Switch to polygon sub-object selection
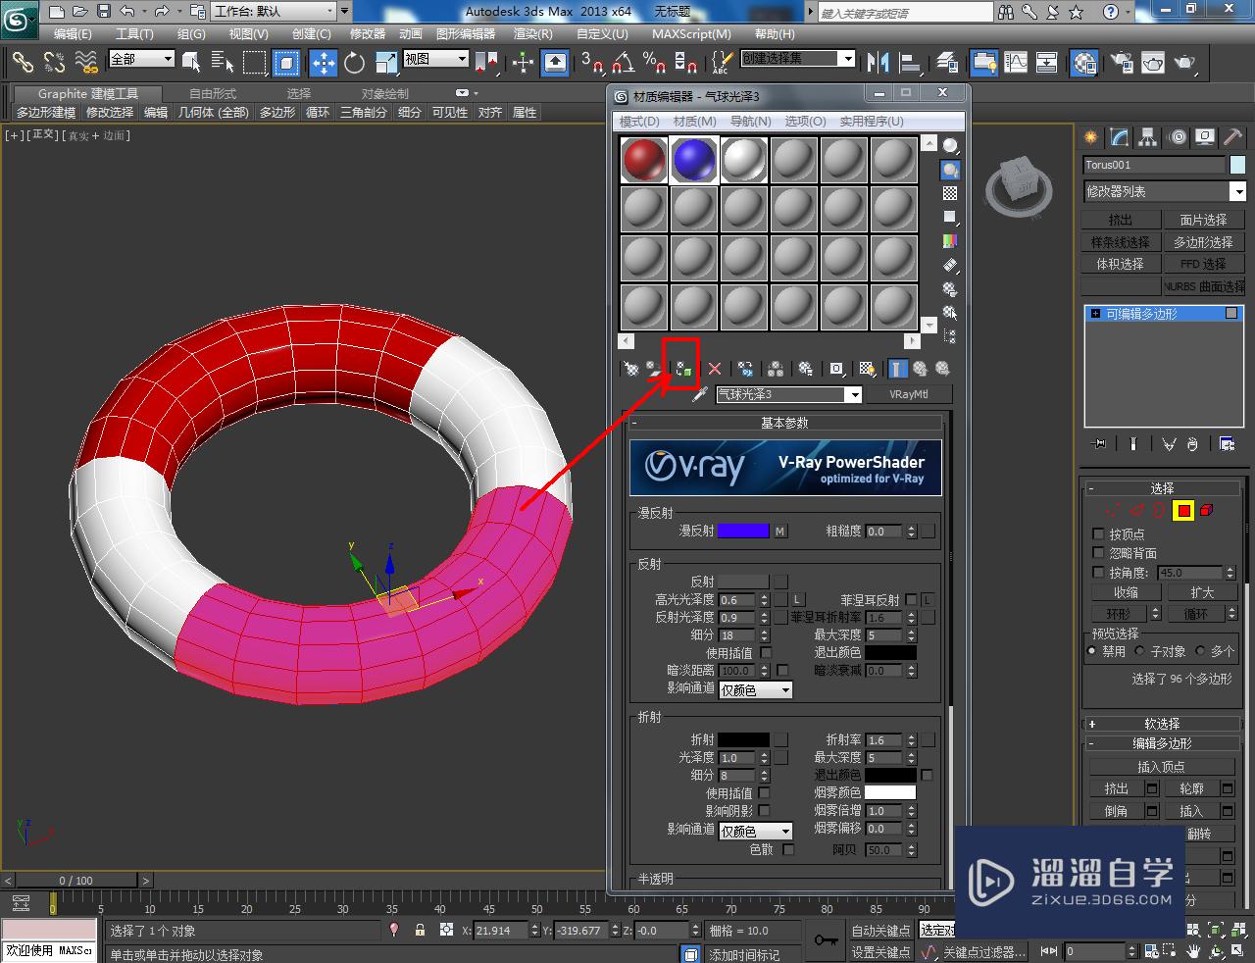Screen dimensions: 1255x963 coord(1183,510)
